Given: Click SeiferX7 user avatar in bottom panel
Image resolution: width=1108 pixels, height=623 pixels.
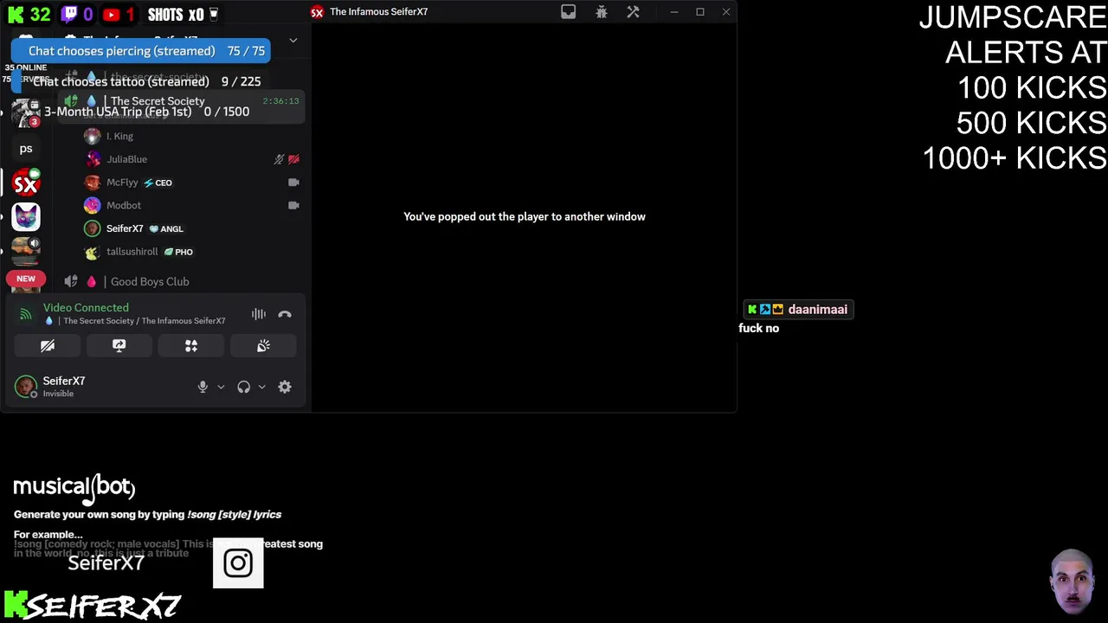Looking at the screenshot, I should [x=26, y=386].
